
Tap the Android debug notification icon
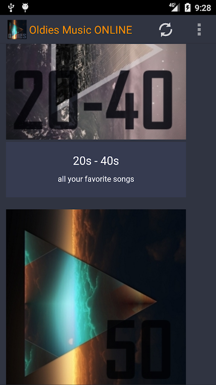25,8
